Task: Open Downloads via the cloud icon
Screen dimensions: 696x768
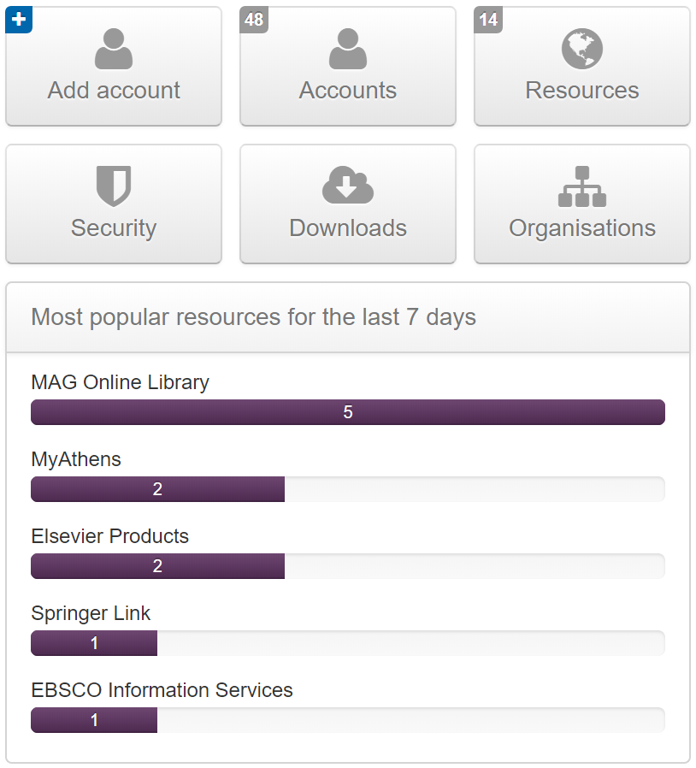Action: pyautogui.click(x=347, y=186)
